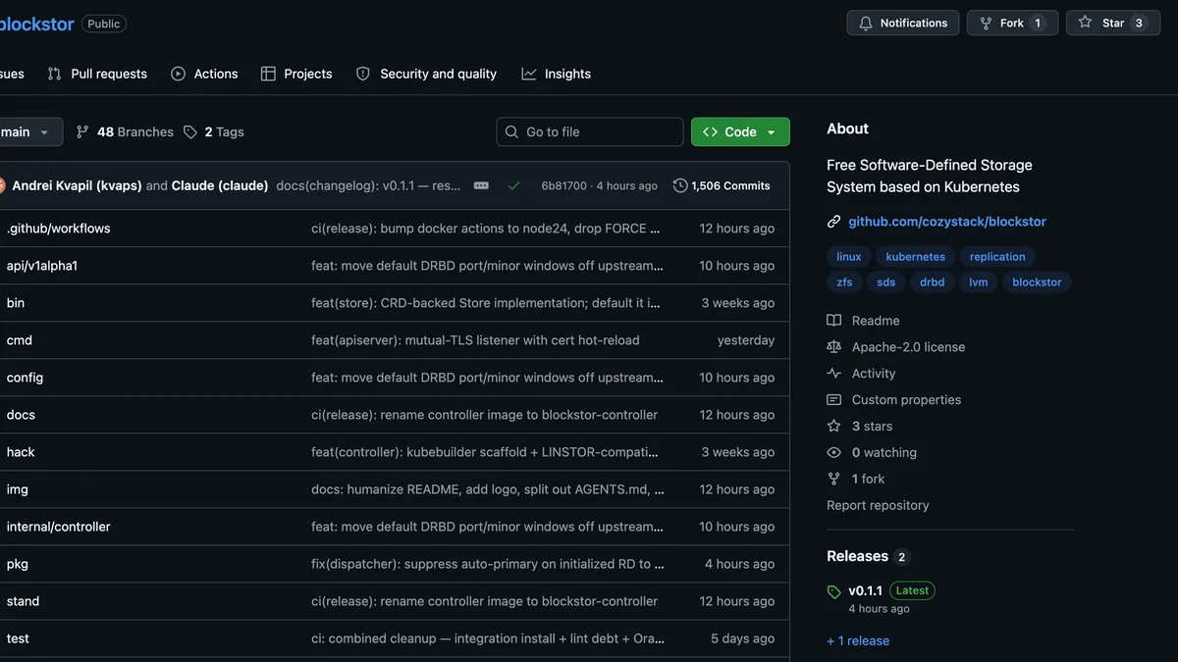Image resolution: width=1178 pixels, height=662 pixels.
Task: Select the linux topic tag
Action: click(849, 257)
